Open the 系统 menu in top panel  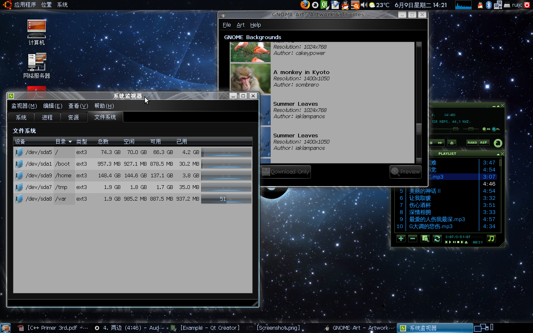pyautogui.click(x=62, y=5)
